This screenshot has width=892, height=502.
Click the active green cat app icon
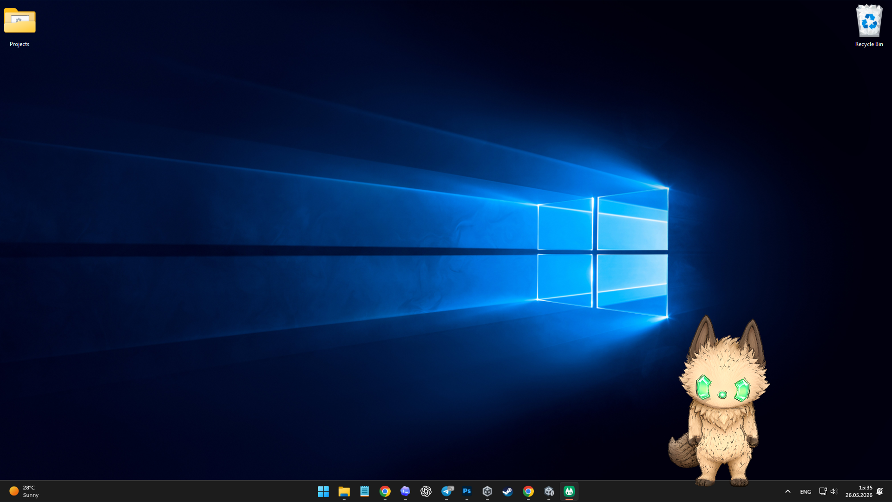569,491
